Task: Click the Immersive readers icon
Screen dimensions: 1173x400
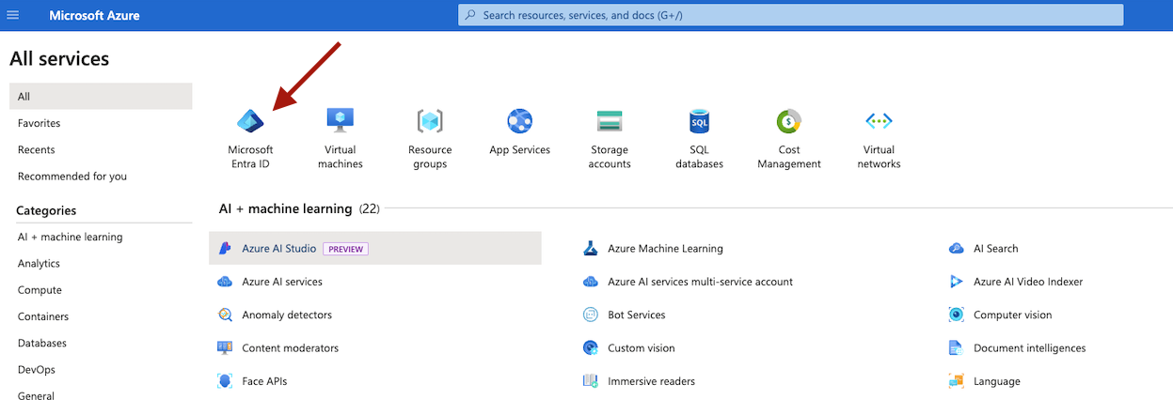Action: 591,381
